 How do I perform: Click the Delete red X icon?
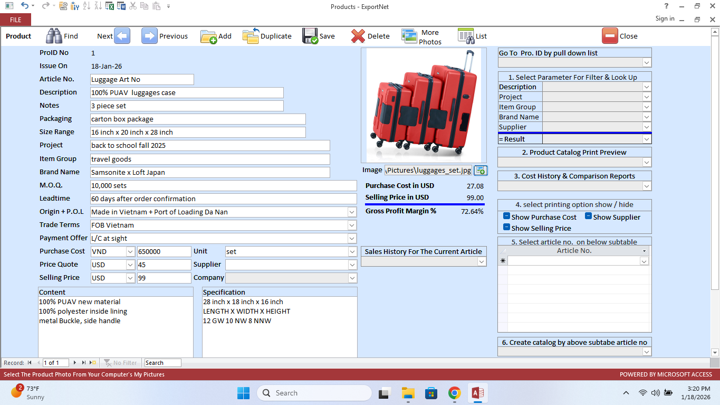click(358, 36)
